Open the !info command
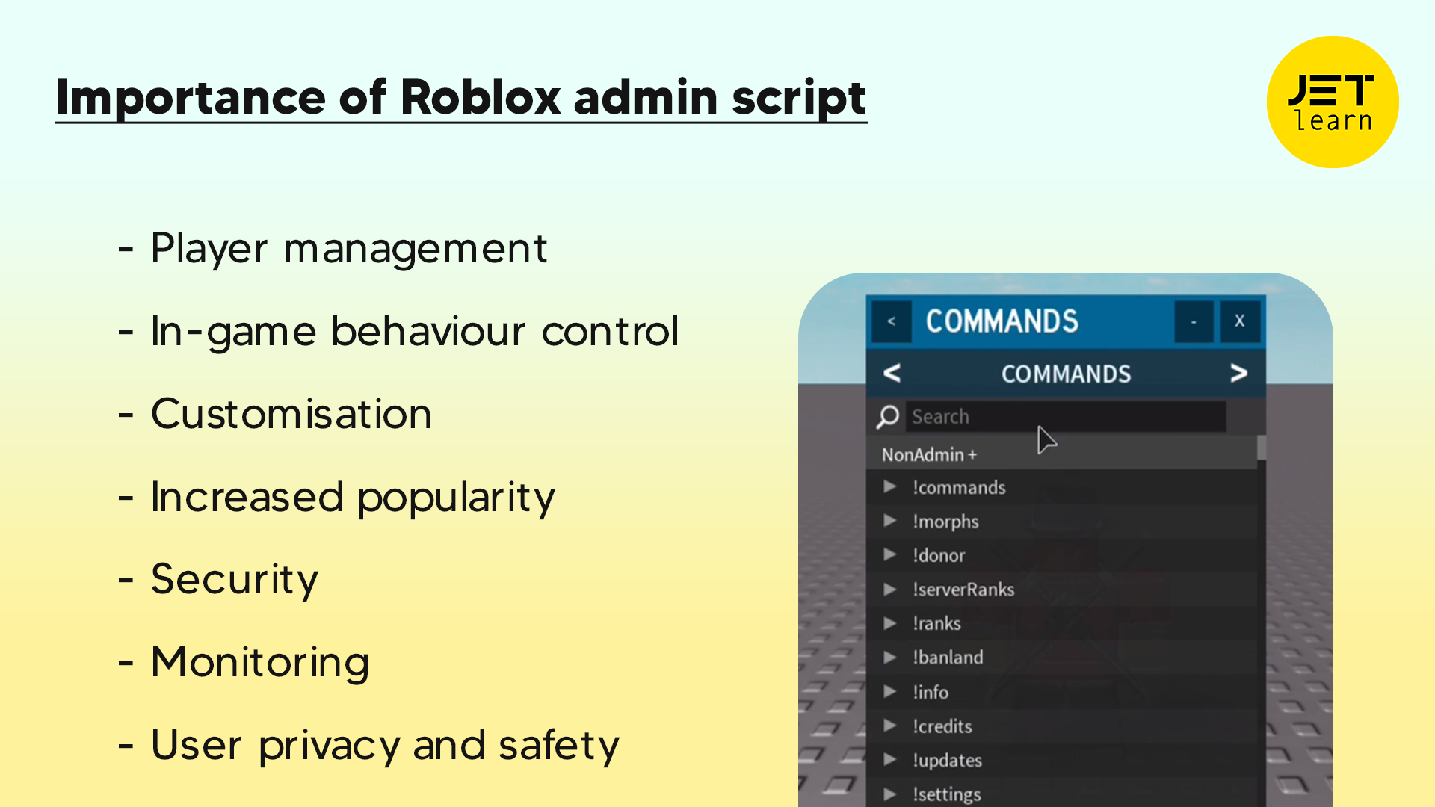 (931, 692)
